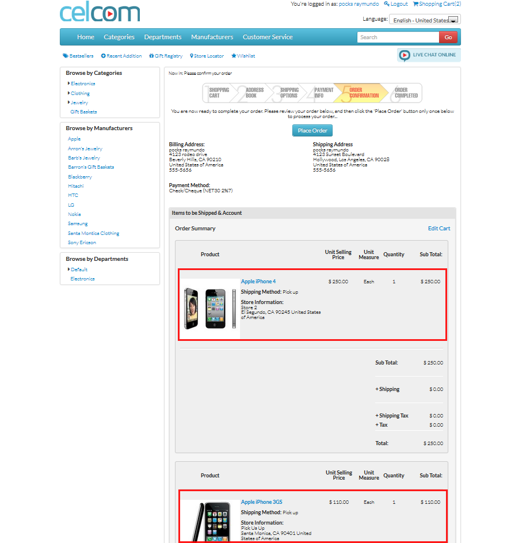Expand the Jewelry category arrow
The height and width of the screenshot is (543, 530).
tap(69, 102)
